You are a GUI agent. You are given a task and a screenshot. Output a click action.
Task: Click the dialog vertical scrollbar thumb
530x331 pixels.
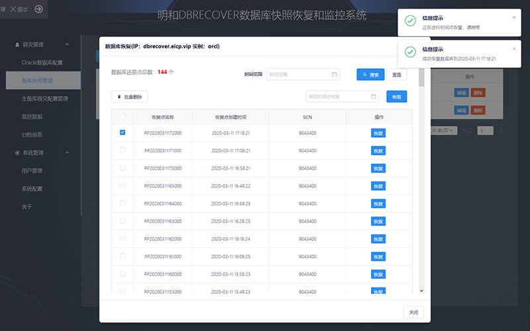(421, 77)
